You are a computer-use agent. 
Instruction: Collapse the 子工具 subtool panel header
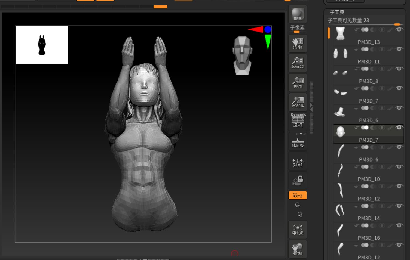[x=337, y=12]
